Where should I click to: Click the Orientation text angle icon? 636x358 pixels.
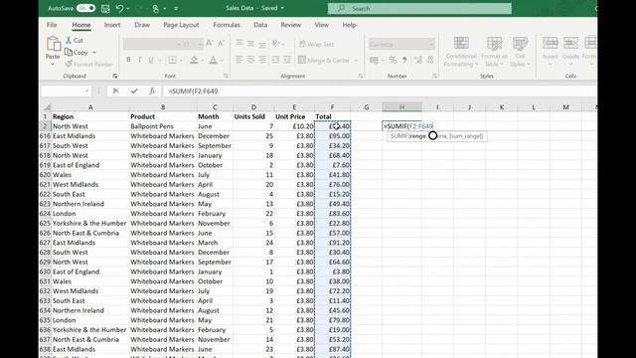pos(276,44)
